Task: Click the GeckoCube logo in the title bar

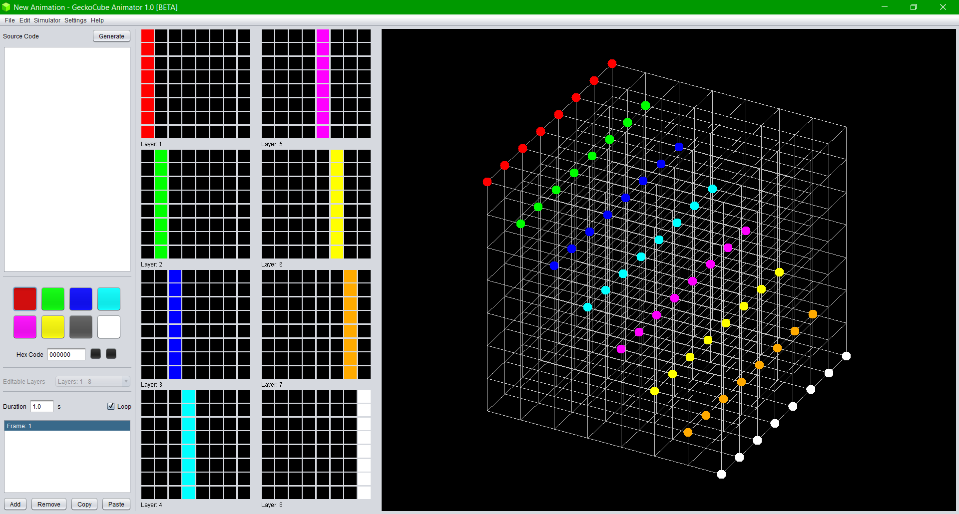Action: pos(6,7)
